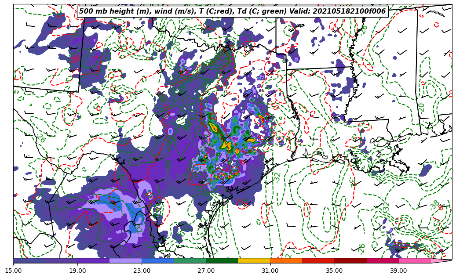Click the dark green colorbar segment
This screenshot has width=456, height=278.
222,260
